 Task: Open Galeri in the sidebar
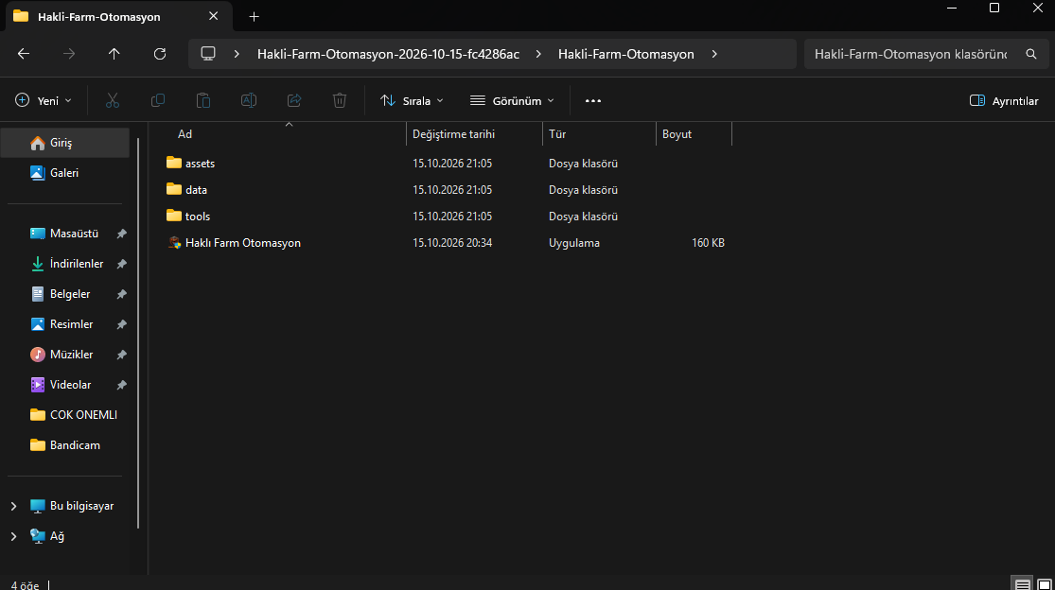tap(65, 173)
